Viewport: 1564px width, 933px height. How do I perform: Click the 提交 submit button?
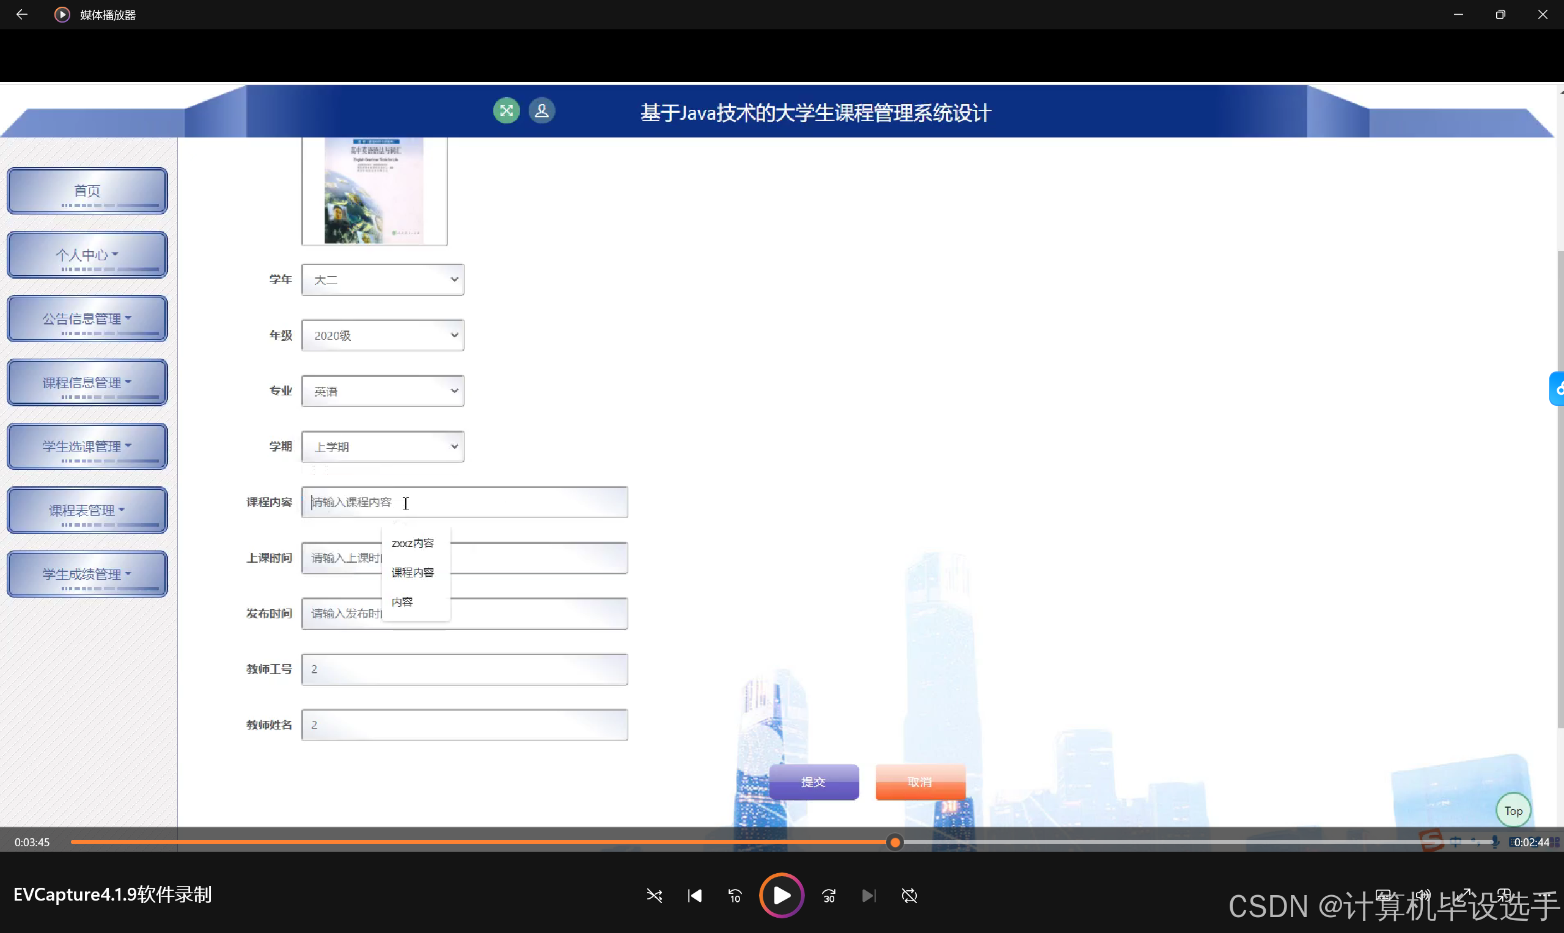[x=813, y=782]
